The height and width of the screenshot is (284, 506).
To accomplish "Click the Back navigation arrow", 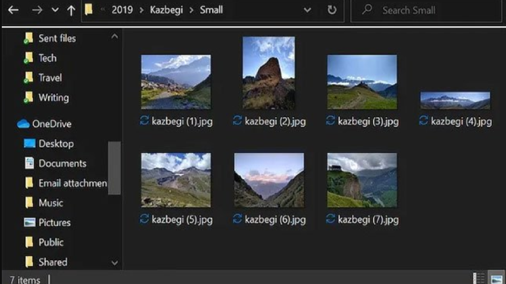I will click(x=13, y=10).
